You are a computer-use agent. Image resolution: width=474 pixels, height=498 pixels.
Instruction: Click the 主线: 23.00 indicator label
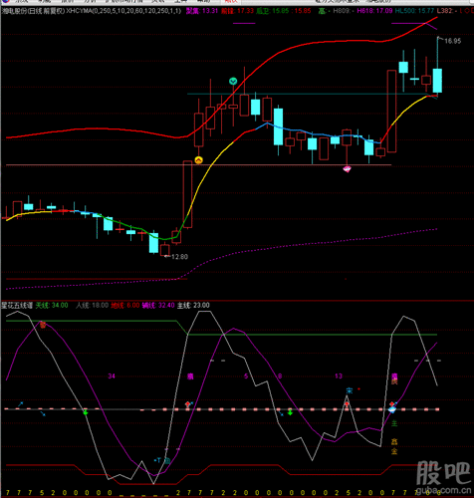193,305
